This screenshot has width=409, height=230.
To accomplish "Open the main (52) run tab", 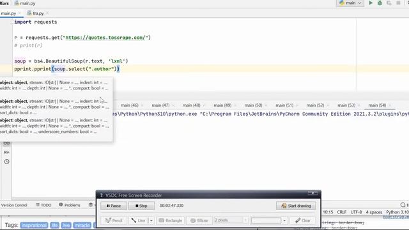I will click(315, 105).
